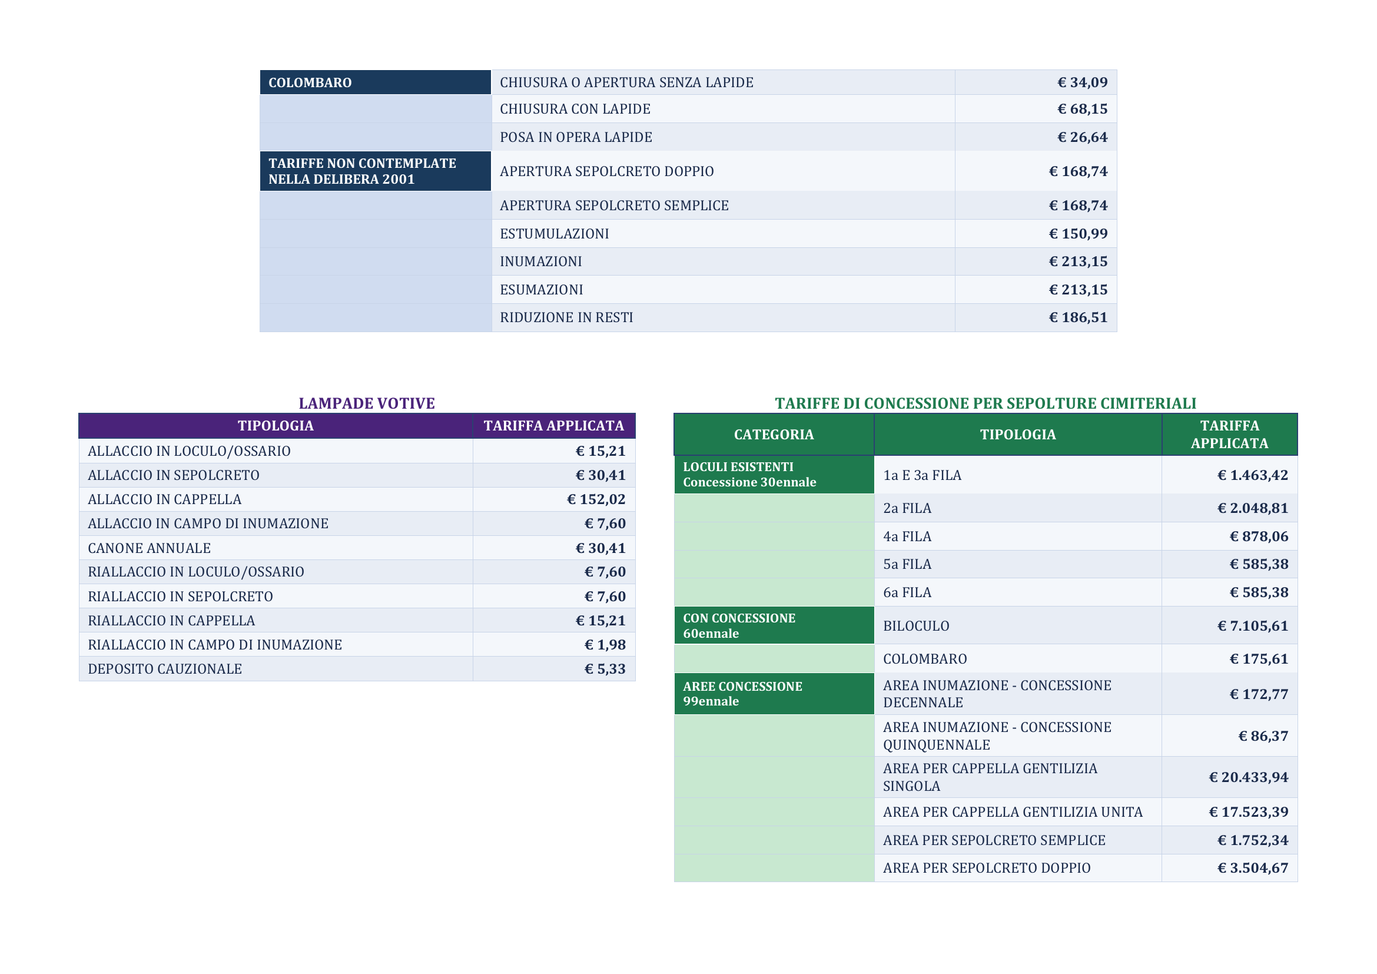Click the CANONE ANNUALE row label
Image resolution: width=1377 pixels, height=974 pixels.
pyautogui.click(x=150, y=548)
